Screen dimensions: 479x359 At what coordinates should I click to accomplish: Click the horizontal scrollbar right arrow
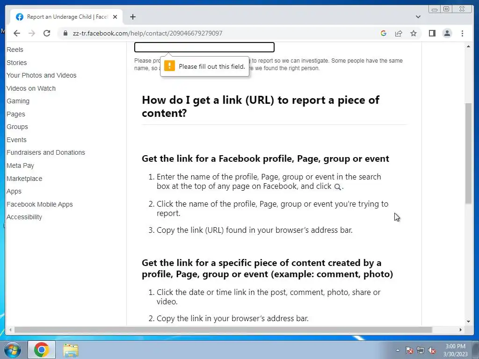click(461, 330)
